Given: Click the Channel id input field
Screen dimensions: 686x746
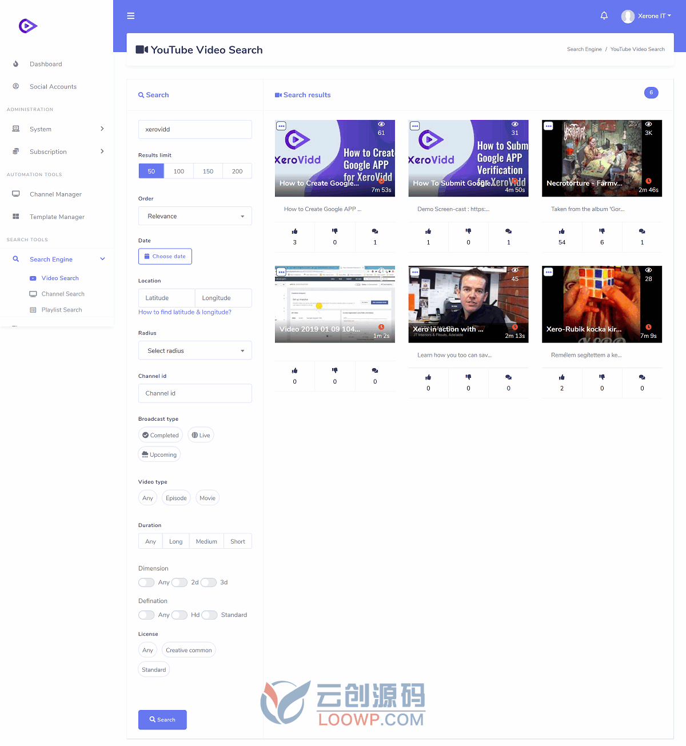Looking at the screenshot, I should coord(195,393).
